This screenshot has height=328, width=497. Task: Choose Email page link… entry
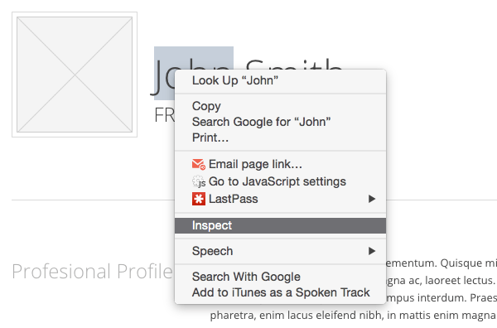click(280, 164)
